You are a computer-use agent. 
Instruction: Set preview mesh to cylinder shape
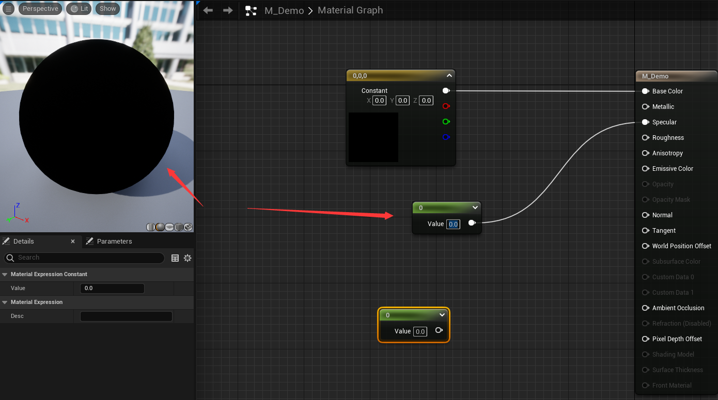point(151,227)
